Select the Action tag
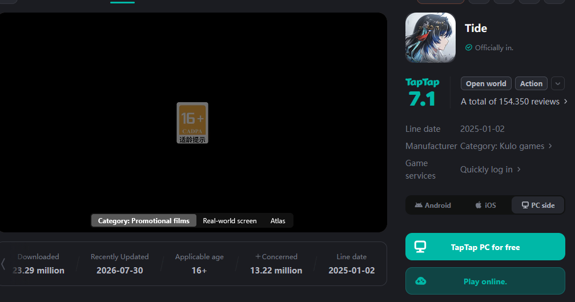Screen dimensions: 575x302 [x=531, y=83]
